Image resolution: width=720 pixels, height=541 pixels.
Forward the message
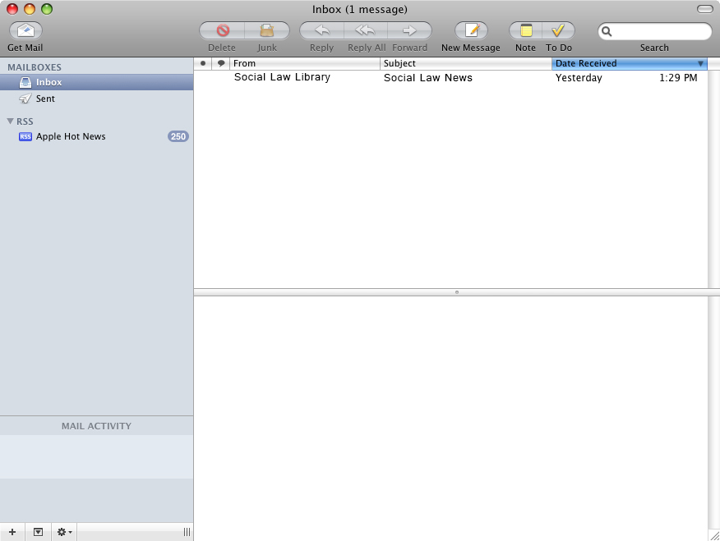click(x=409, y=30)
